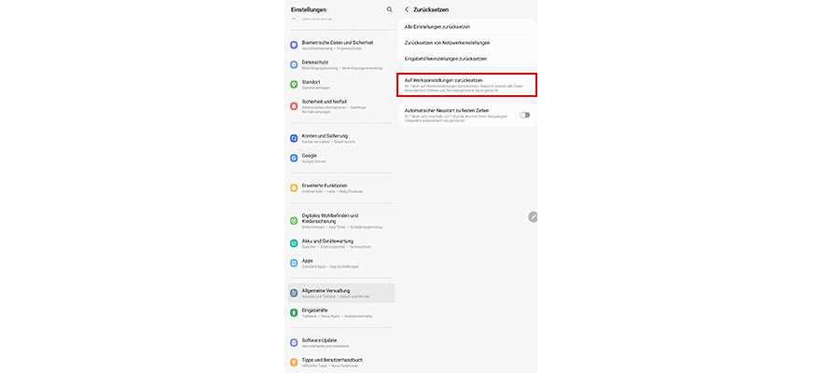Tap the blue Apps grid icon

click(294, 263)
